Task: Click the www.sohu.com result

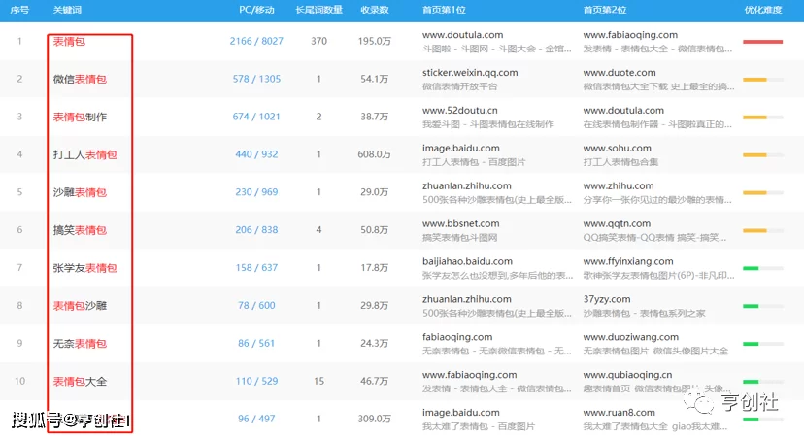Action: pos(618,149)
